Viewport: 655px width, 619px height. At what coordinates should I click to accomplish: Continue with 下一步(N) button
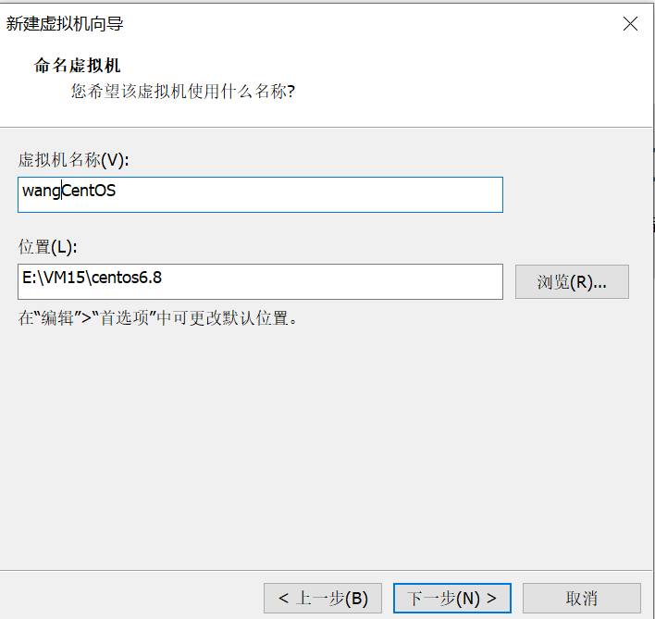[x=452, y=598]
